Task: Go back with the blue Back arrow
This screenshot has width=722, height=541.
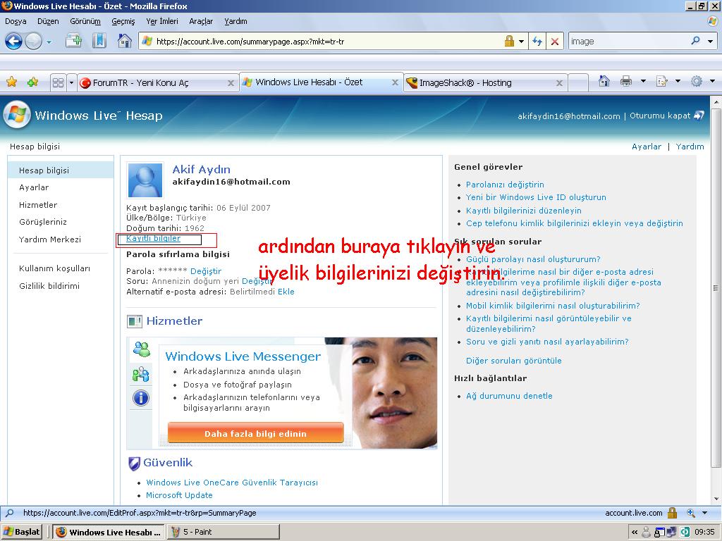Action: (x=13, y=42)
